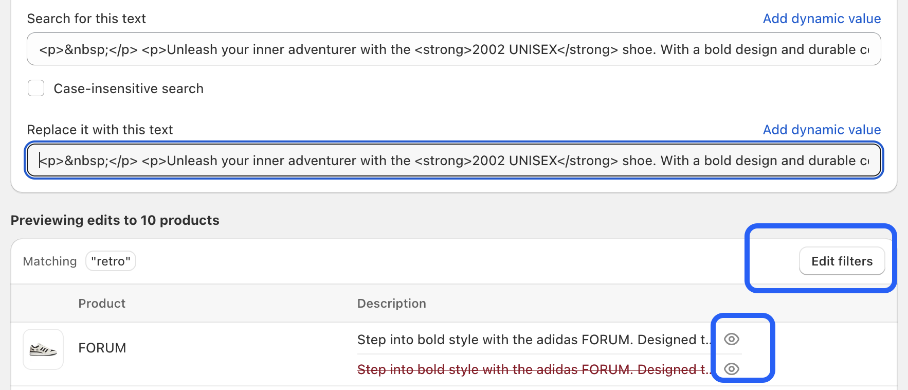
Task: Click the 'Matching' label beside the retro filter
Action: [x=50, y=261]
